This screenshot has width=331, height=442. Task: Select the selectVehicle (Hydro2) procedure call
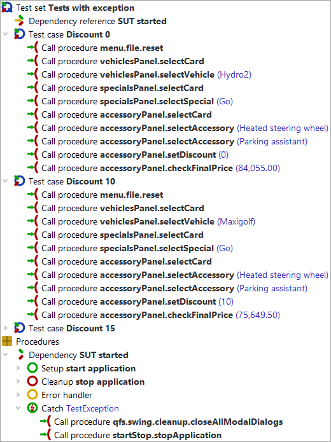click(139, 74)
